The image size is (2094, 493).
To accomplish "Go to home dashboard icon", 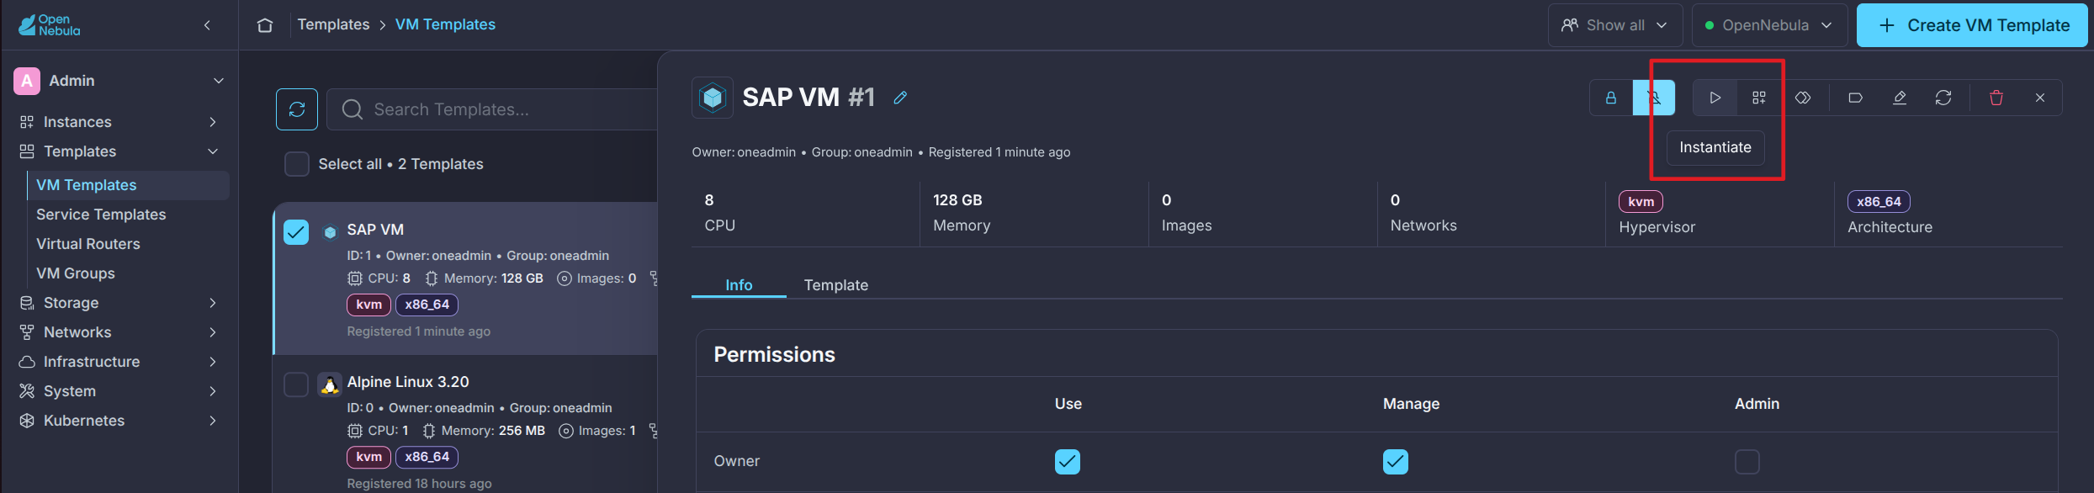I will pos(265,25).
